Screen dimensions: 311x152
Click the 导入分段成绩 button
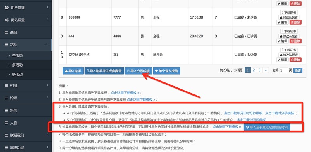coord(138,71)
